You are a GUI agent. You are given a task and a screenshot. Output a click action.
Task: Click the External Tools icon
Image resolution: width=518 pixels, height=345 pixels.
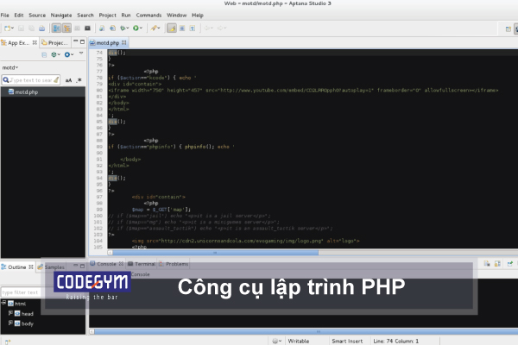(154, 28)
